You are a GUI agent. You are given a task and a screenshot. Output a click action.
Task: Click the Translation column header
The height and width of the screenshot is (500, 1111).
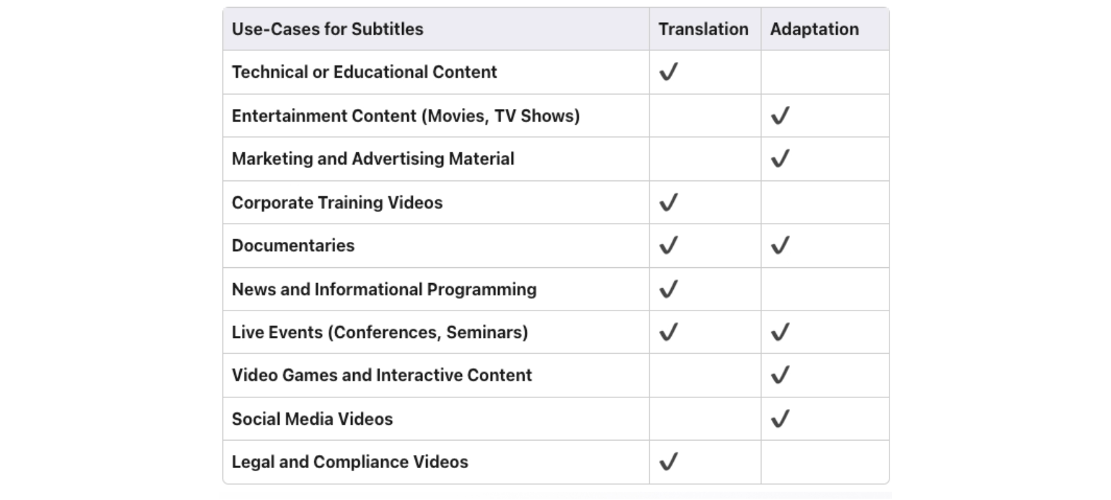coord(703,29)
